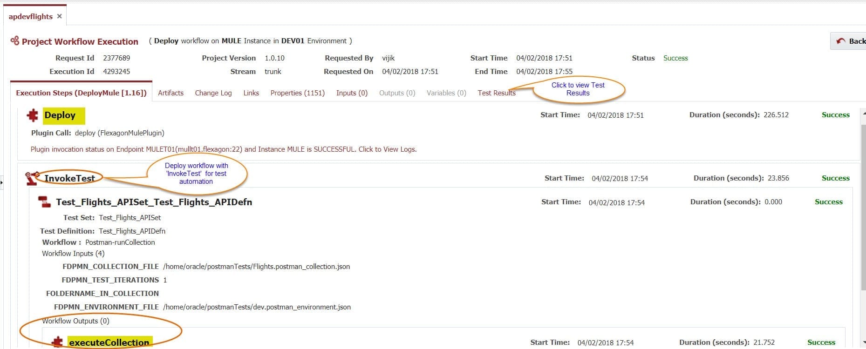
Task: Open the Change Log tab
Action: pyautogui.click(x=213, y=93)
